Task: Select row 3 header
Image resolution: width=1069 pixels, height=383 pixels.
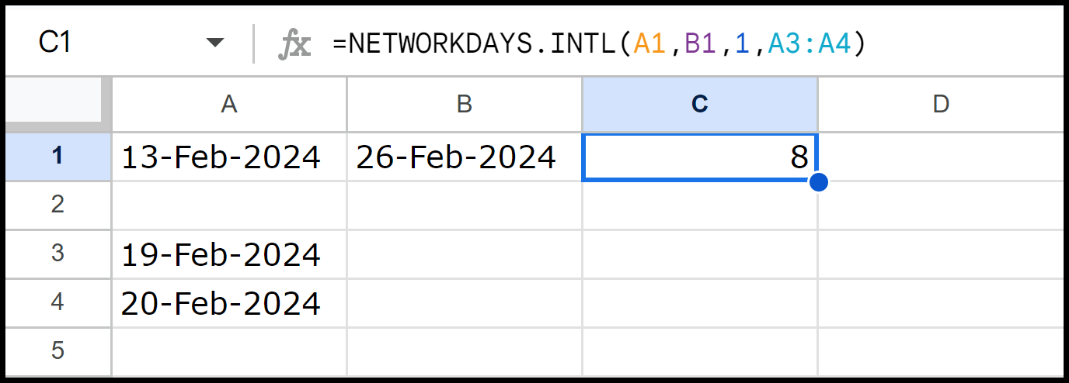Action: pyautogui.click(x=57, y=254)
